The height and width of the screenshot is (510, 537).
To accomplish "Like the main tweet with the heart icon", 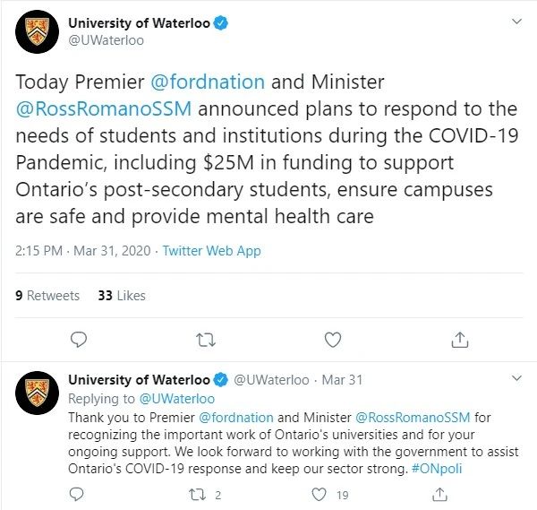I will coord(333,340).
